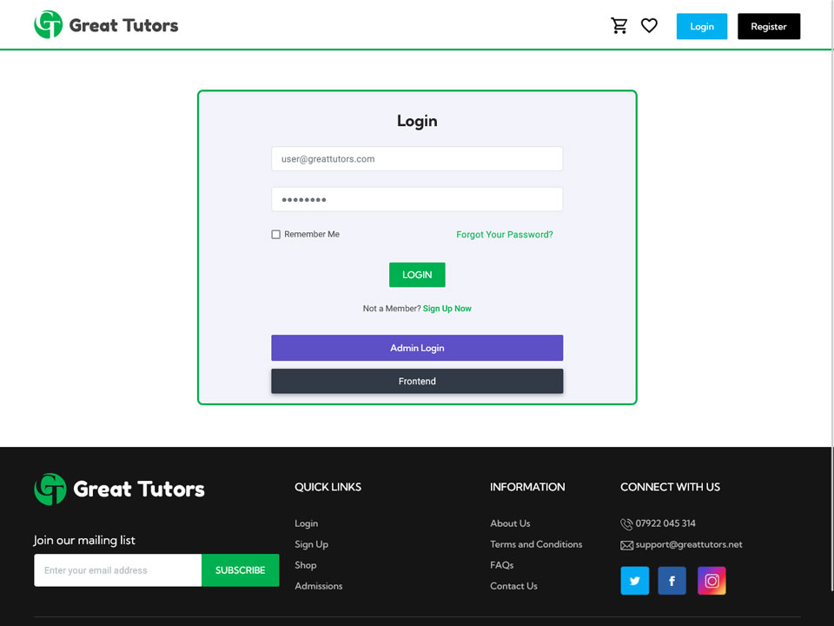Click the purple Admin Login button
This screenshot has height=626, width=834.
tap(417, 348)
